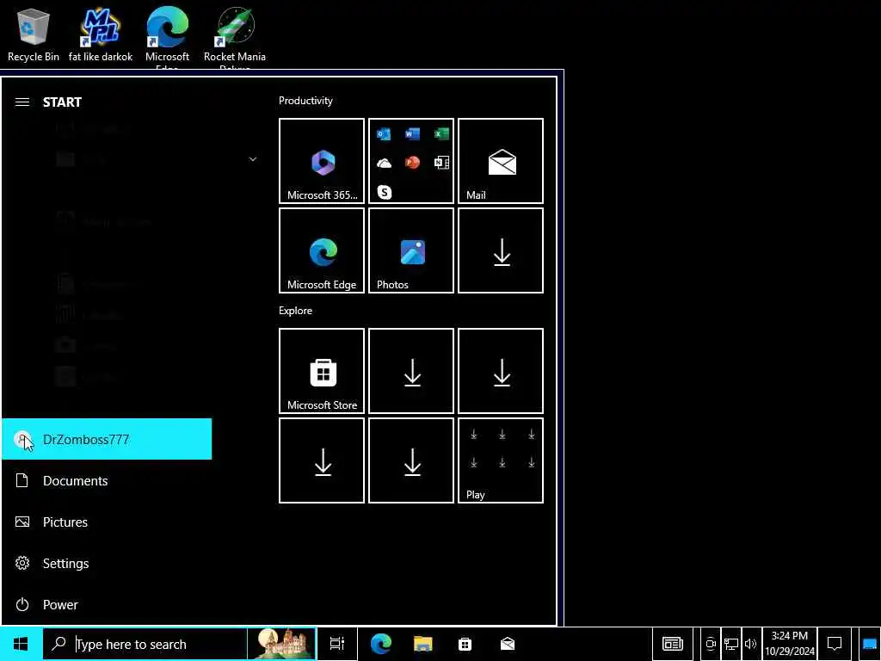Screen dimensions: 881x661
Task: Click download tile directly left of Play folder
Action: click(x=411, y=460)
